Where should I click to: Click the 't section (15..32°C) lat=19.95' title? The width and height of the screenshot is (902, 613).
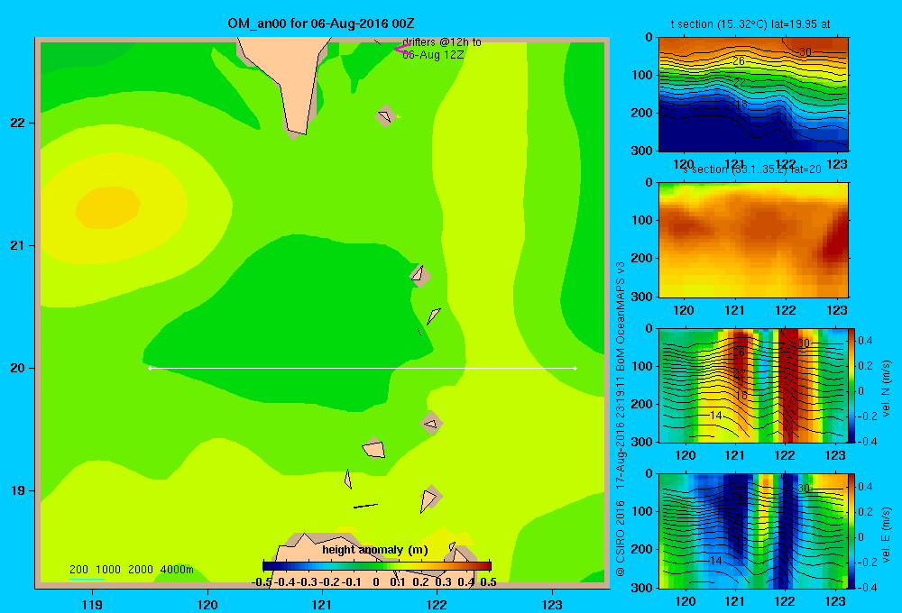click(x=750, y=24)
